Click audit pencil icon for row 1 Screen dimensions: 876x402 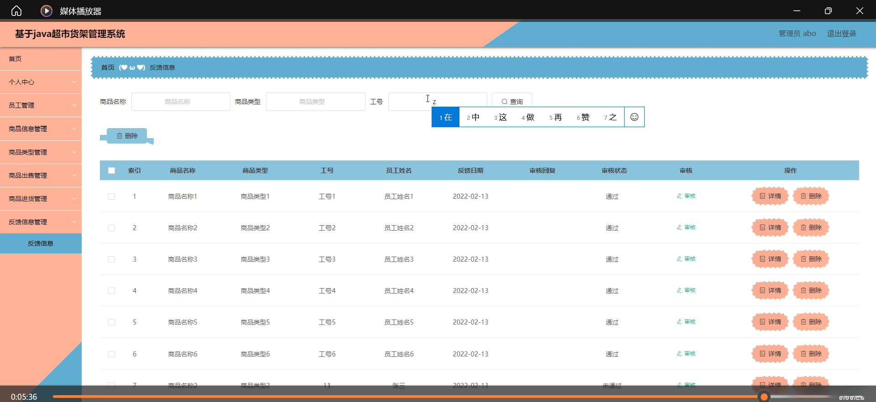pyautogui.click(x=679, y=196)
